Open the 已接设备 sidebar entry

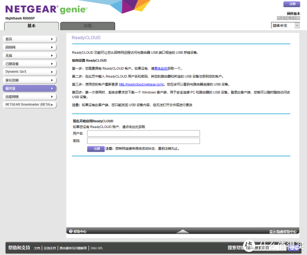(x=30, y=64)
